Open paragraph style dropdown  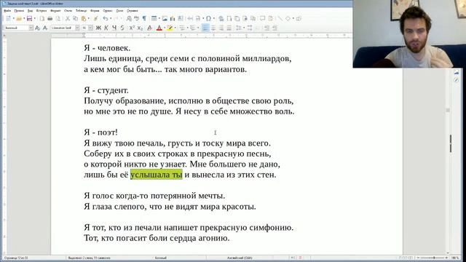point(31,28)
